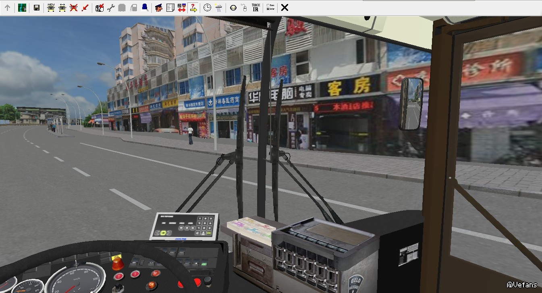542x293 pixels.
Task: Toggle the lower checked checkbox in toolbar
Action: click(x=268, y=9)
